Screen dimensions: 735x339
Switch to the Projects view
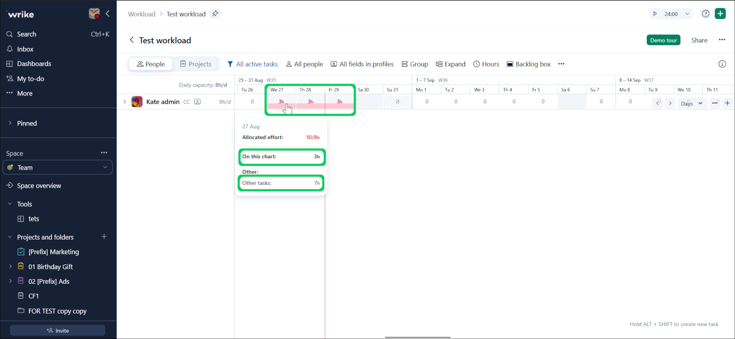coord(196,64)
